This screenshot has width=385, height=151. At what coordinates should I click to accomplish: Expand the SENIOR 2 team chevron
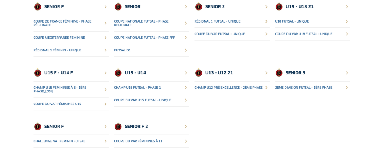tap(266, 7)
